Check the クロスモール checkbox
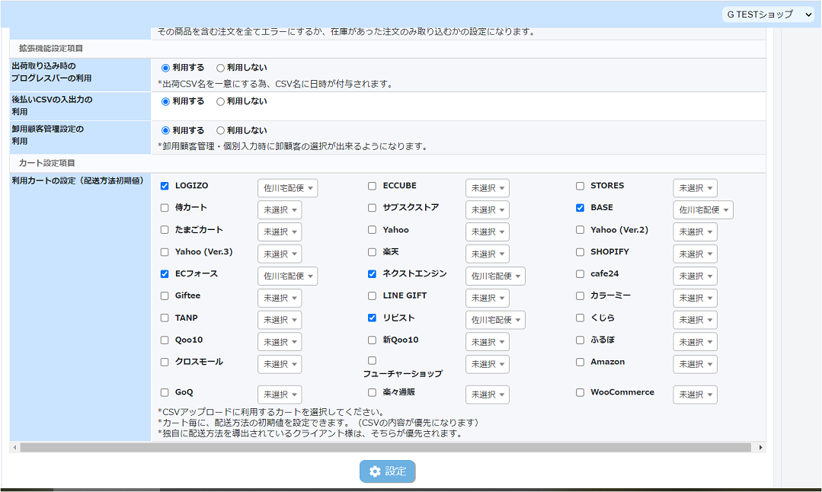Screen dimensions: 822x492 (165, 362)
